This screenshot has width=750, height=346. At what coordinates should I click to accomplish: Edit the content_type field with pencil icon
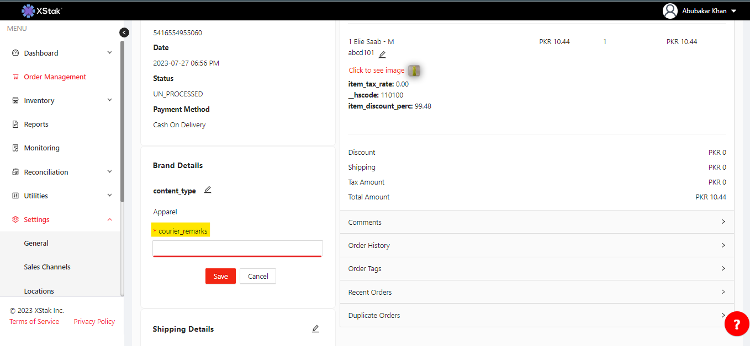(208, 190)
